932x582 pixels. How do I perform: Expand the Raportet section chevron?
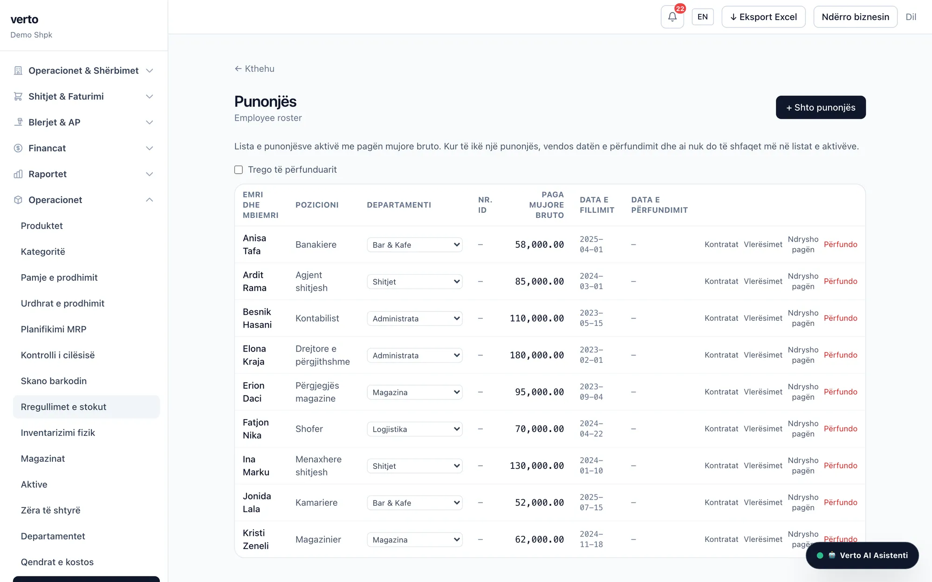pyautogui.click(x=150, y=174)
